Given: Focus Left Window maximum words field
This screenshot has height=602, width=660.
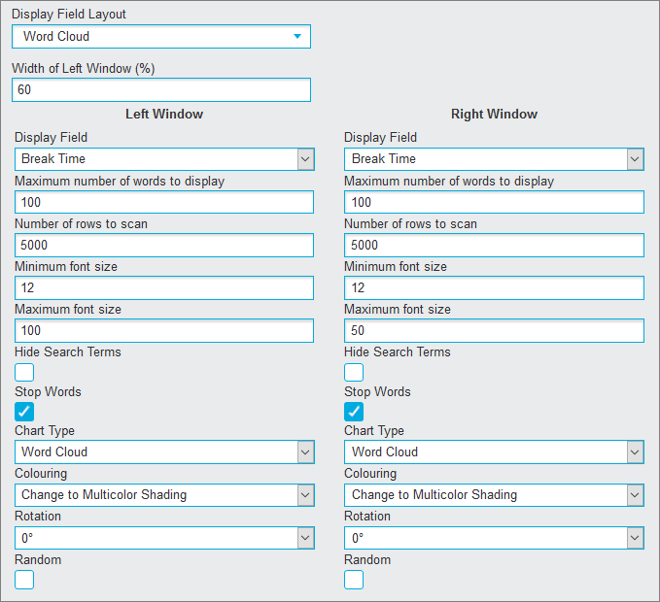Looking at the screenshot, I should pos(164,202).
